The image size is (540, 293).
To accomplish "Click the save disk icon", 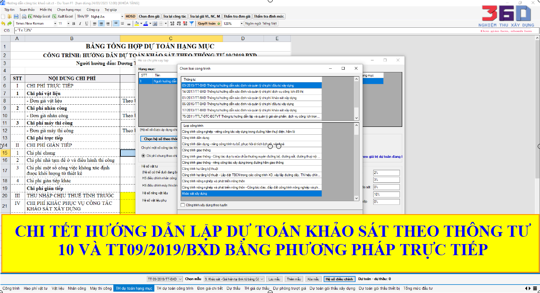I will (16, 17).
